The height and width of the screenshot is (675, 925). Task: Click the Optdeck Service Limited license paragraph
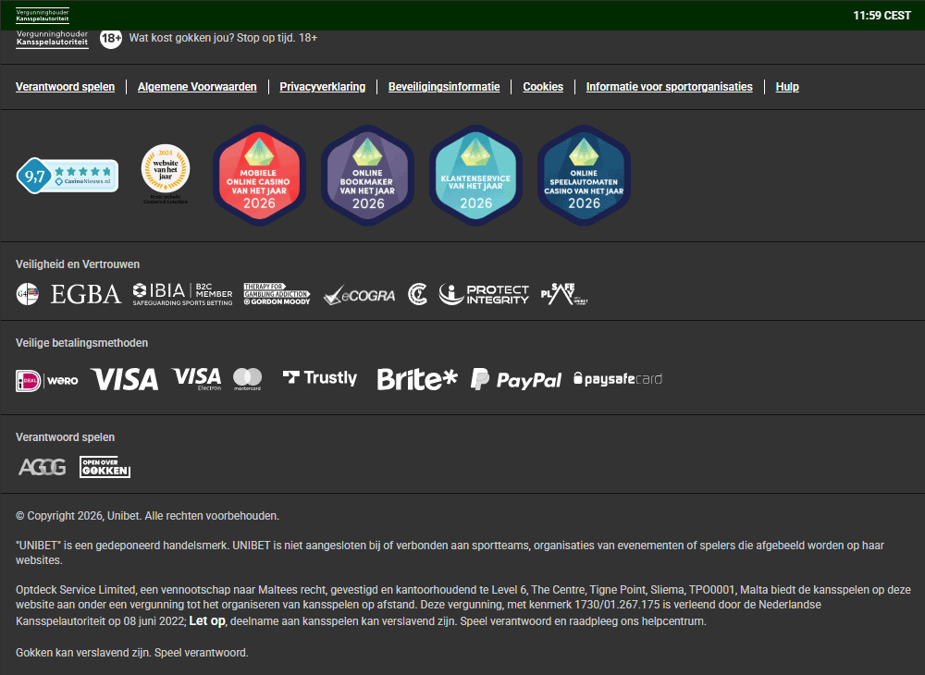tap(463, 605)
